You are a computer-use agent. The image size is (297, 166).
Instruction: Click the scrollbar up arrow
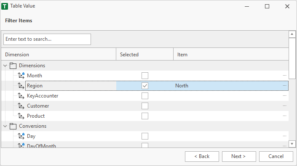coord(292,34)
